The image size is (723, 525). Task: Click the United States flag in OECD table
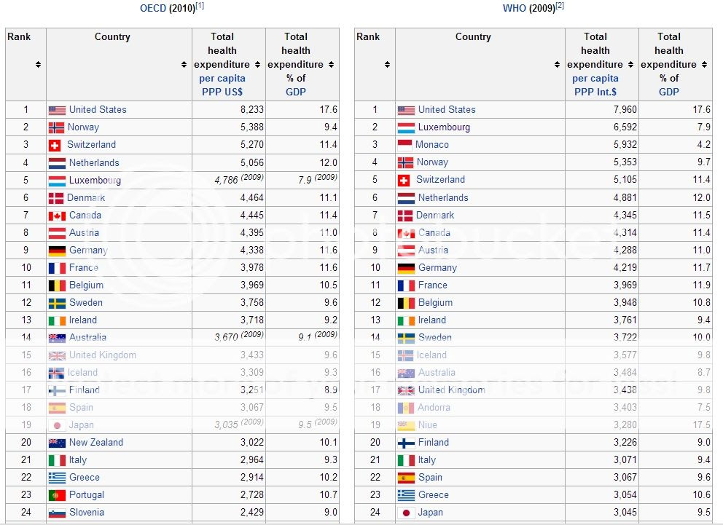coord(57,110)
